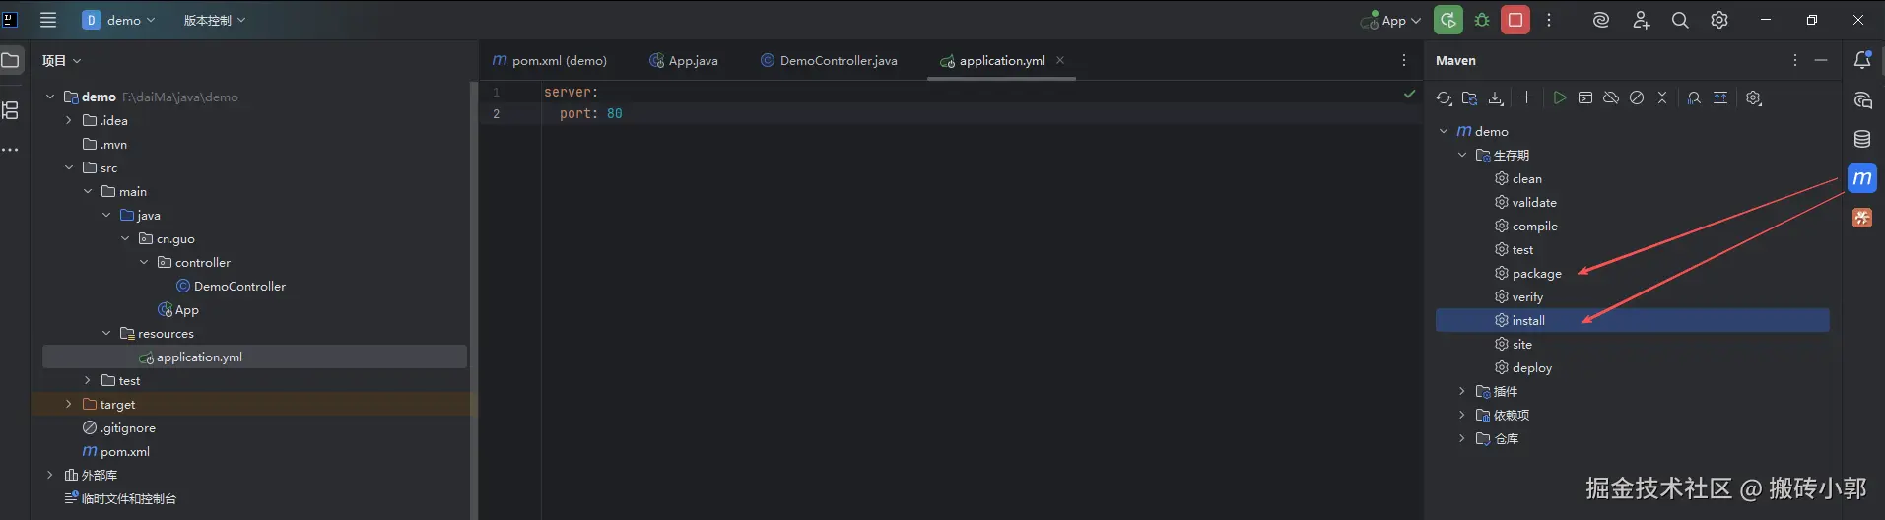Toggle Maven skip tests mode
Screen dimensions: 1885x520
(1637, 98)
